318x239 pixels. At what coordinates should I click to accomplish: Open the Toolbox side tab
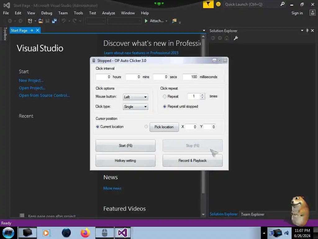(x=5, y=34)
